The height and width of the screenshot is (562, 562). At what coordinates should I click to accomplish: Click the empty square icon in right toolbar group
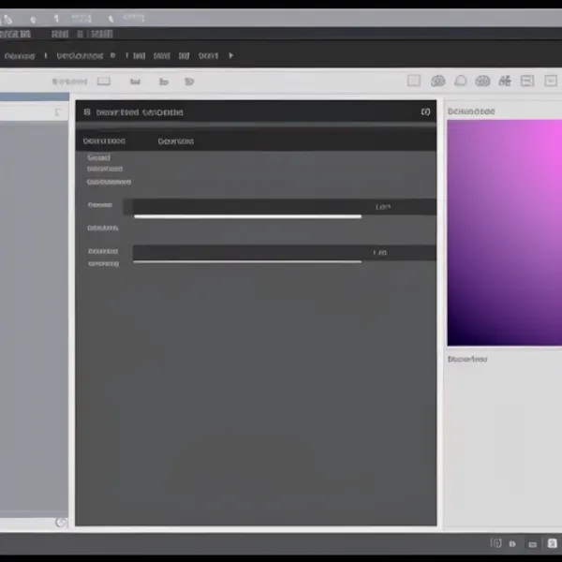pos(413,81)
